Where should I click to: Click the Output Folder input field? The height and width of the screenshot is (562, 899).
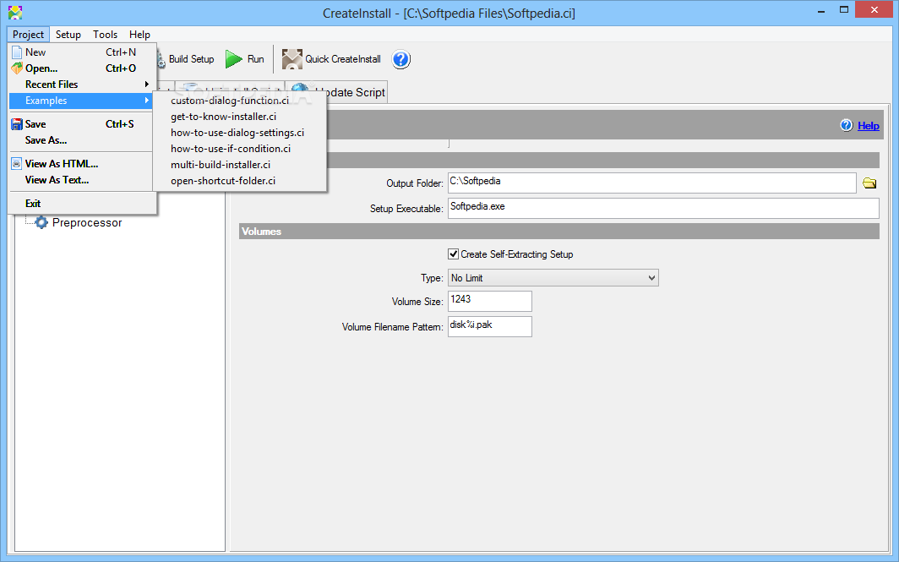tap(652, 183)
